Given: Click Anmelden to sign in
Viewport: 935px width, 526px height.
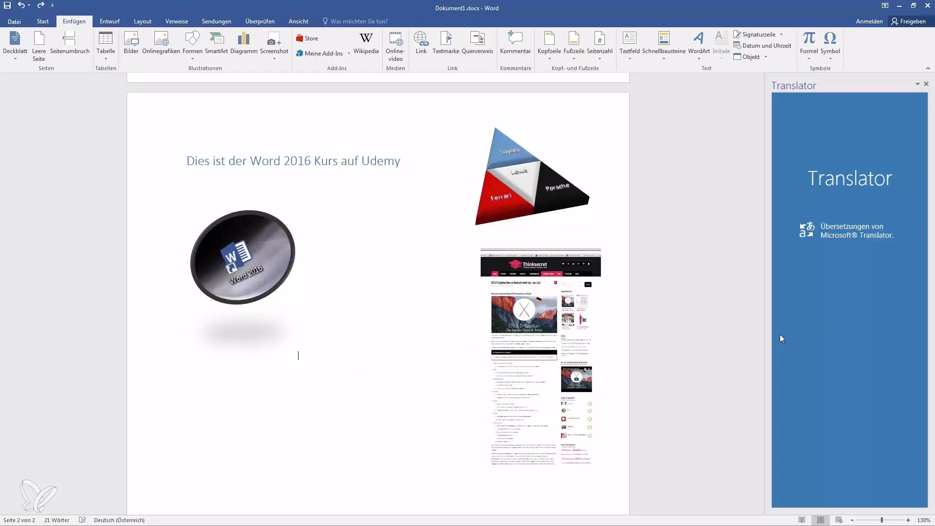Looking at the screenshot, I should 869,21.
